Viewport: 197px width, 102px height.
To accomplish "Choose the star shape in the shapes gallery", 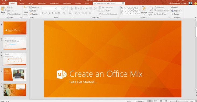I will pyautogui.click(x=136, y=14).
